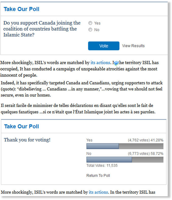Click the No label beside its radio
This screenshot has width=172, height=200.
pyautogui.click(x=97, y=30)
